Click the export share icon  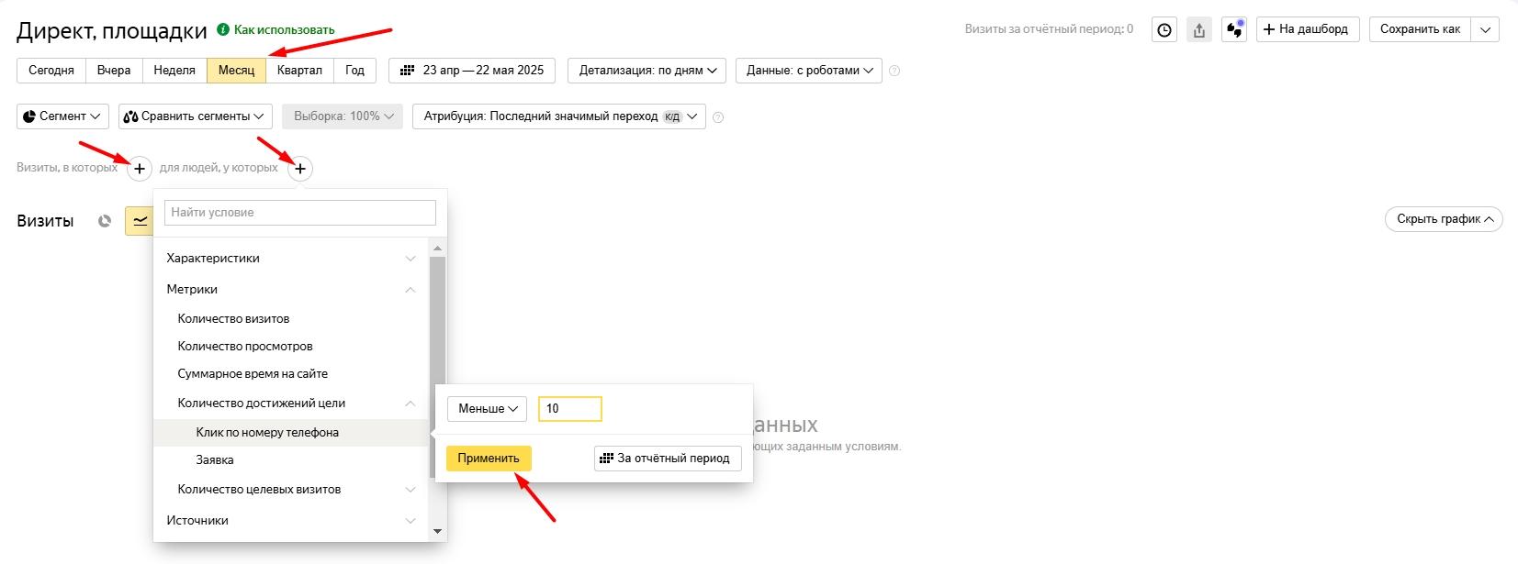coord(1199,29)
